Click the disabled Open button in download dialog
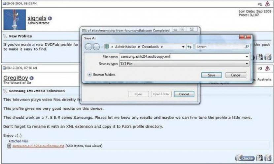274x164 pixels. (139, 94)
